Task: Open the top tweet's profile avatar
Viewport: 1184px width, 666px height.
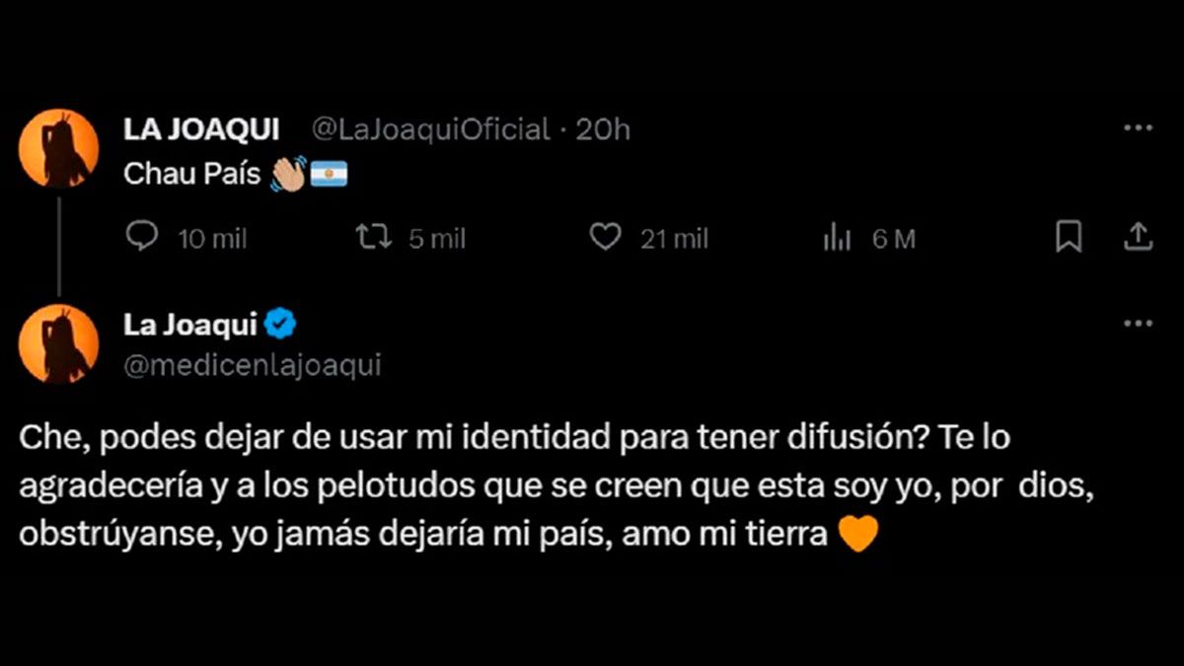Action: [59, 148]
